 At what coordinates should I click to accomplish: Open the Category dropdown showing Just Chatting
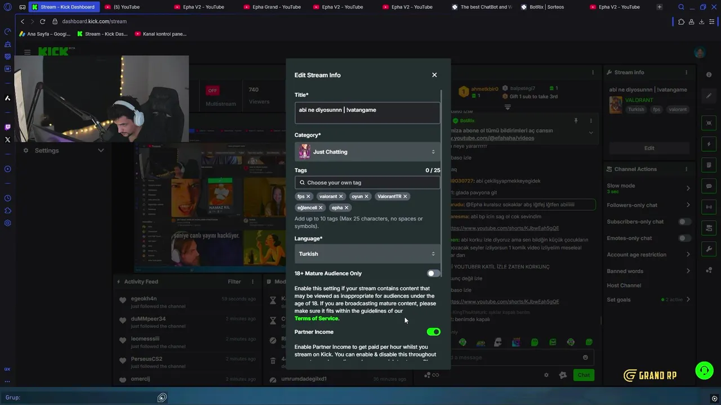(367, 152)
